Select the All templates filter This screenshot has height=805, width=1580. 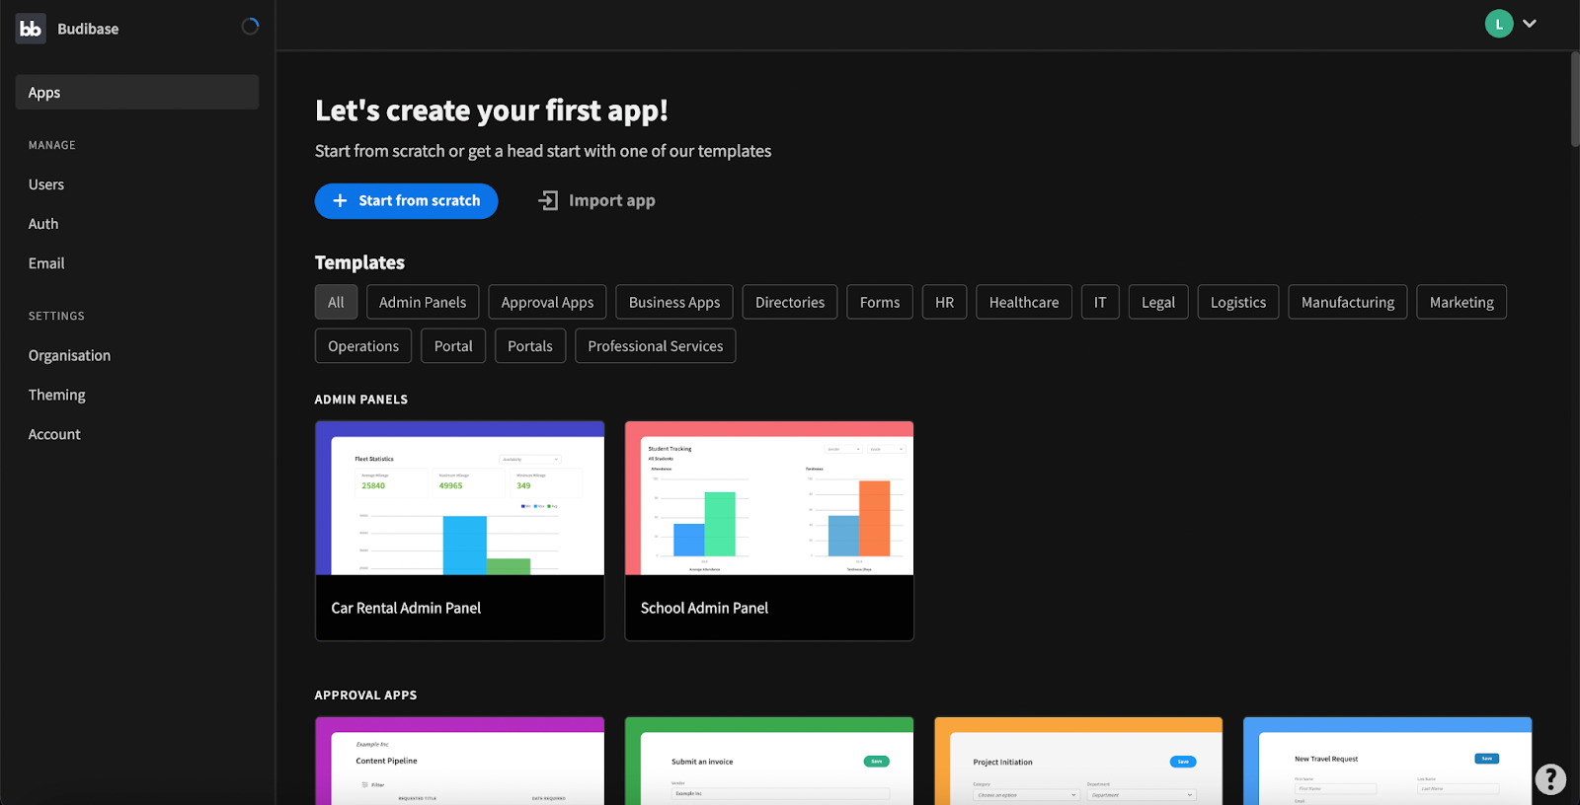coord(336,303)
